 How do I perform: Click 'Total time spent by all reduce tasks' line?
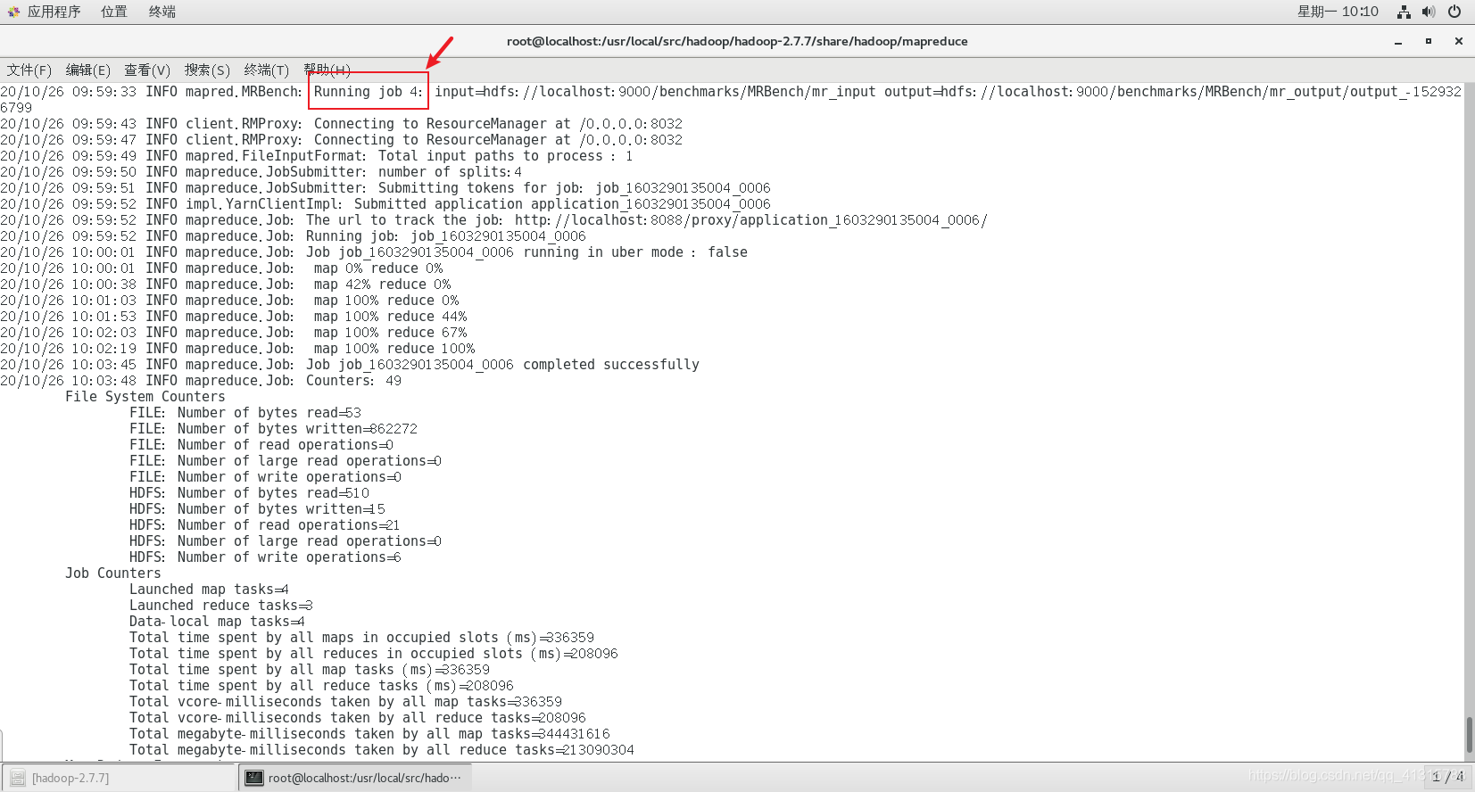coord(321,685)
